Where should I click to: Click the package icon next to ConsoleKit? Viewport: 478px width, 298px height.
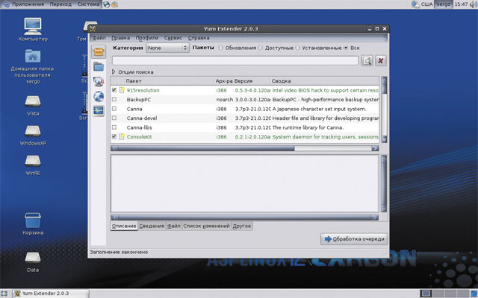[122, 136]
